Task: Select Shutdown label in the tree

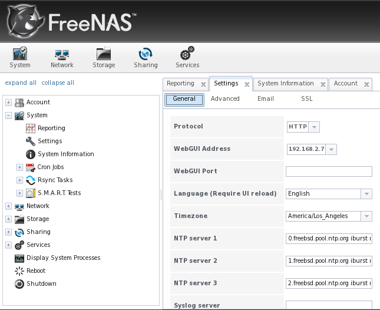Action: [41, 284]
